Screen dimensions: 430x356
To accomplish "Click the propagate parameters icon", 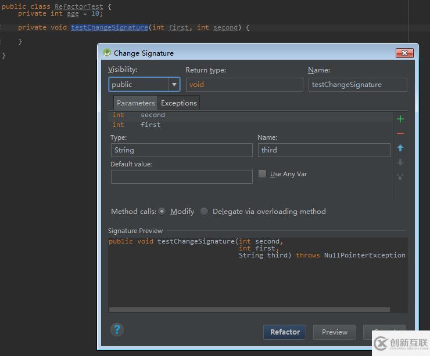I will [400, 176].
